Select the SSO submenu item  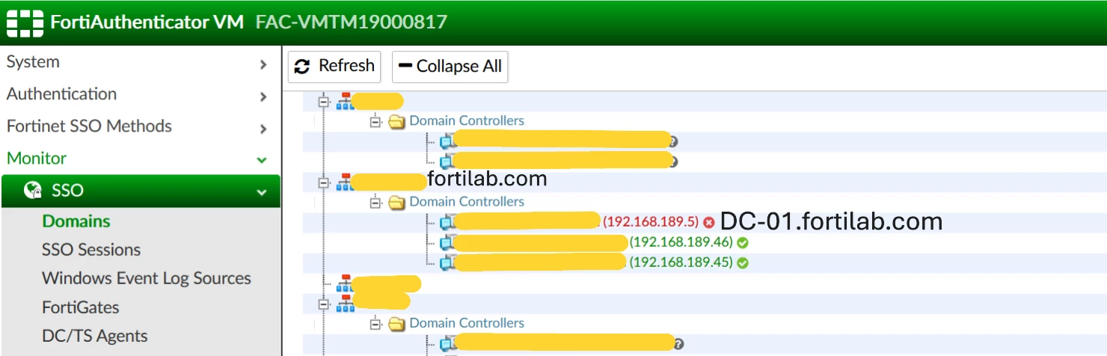[x=140, y=191]
